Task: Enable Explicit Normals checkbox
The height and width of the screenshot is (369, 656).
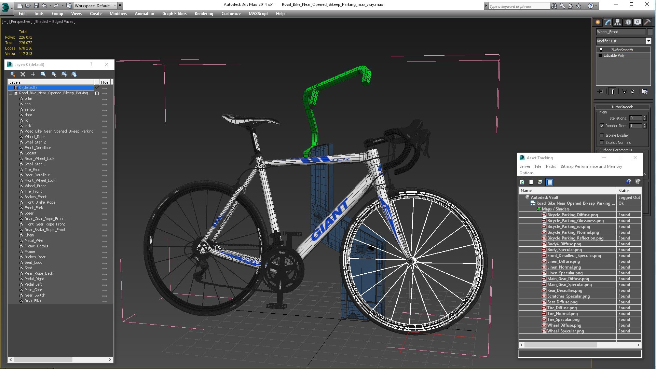Action: (602, 142)
